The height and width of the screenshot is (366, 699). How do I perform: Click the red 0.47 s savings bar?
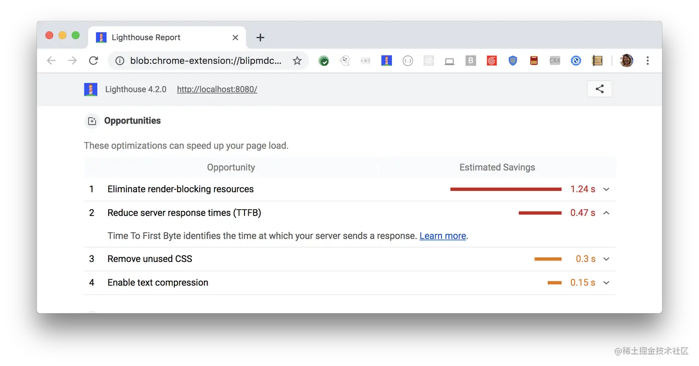pyautogui.click(x=540, y=213)
